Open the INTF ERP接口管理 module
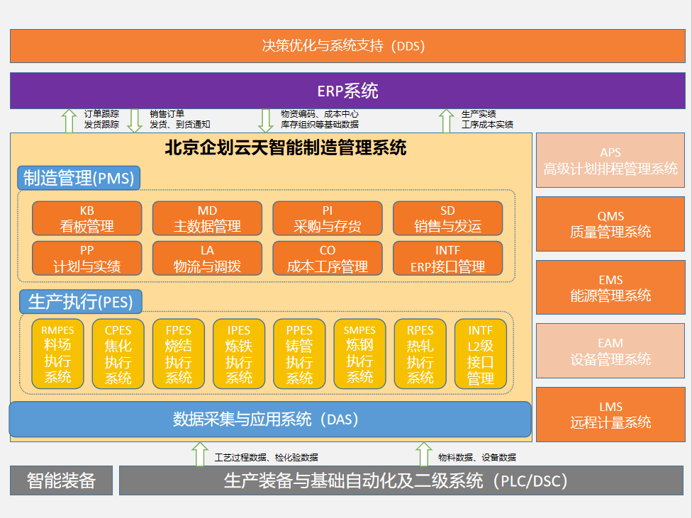Image resolution: width=692 pixels, height=518 pixels. (447, 258)
